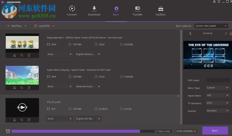Open the Toolbox tab
The image size is (232, 136).
click(160, 11)
